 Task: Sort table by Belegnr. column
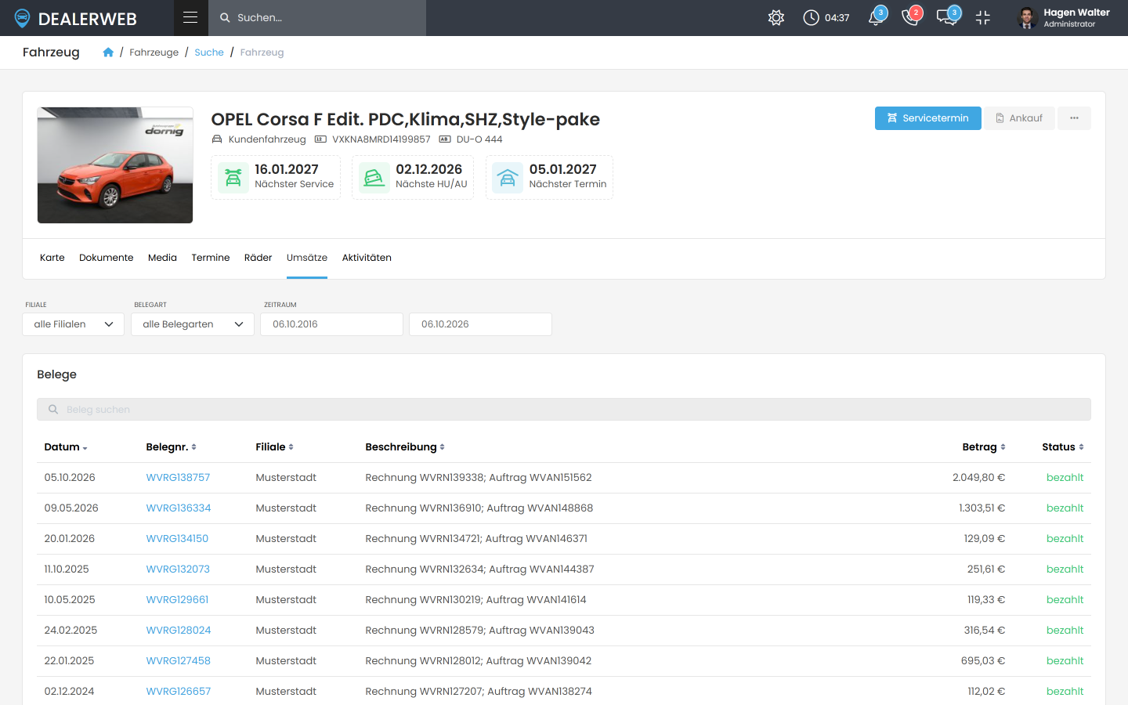pyautogui.click(x=171, y=447)
